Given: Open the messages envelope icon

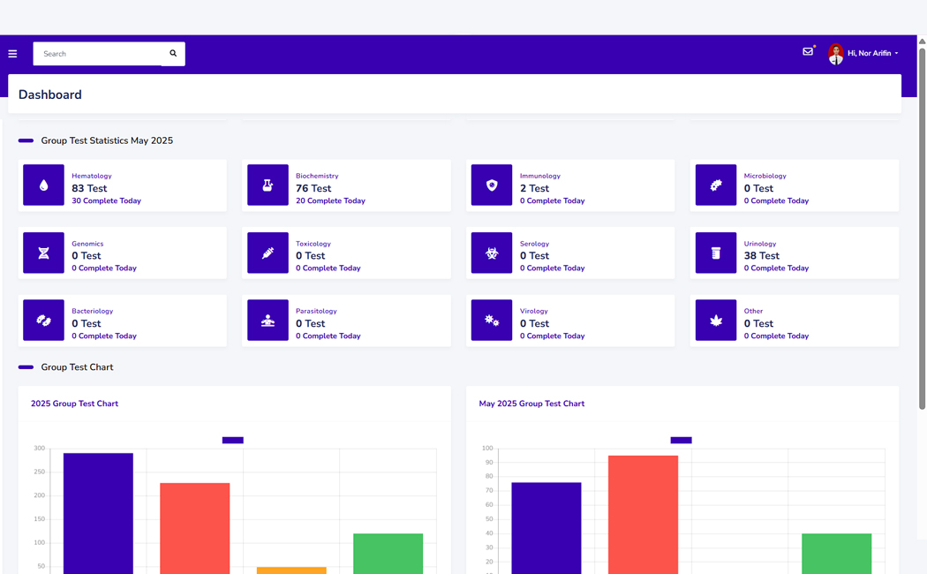Looking at the screenshot, I should 808,53.
